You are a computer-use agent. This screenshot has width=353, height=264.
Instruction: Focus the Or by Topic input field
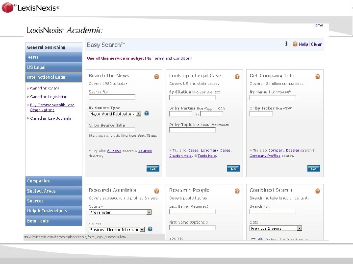click(192, 130)
